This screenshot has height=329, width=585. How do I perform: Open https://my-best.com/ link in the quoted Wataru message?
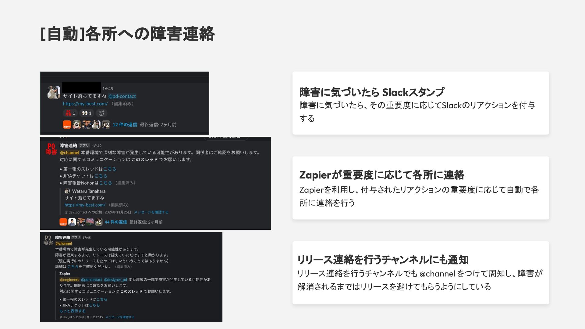tap(85, 205)
